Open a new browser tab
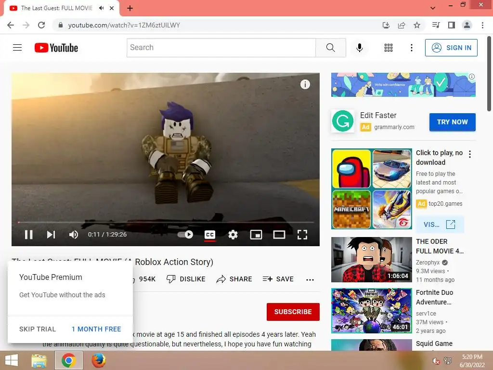 (130, 8)
